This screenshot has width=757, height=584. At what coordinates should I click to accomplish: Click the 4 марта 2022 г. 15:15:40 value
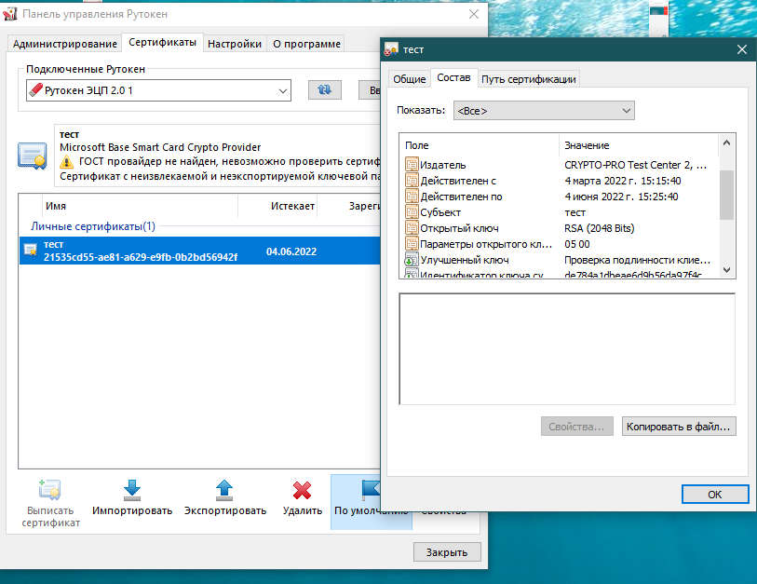623,181
